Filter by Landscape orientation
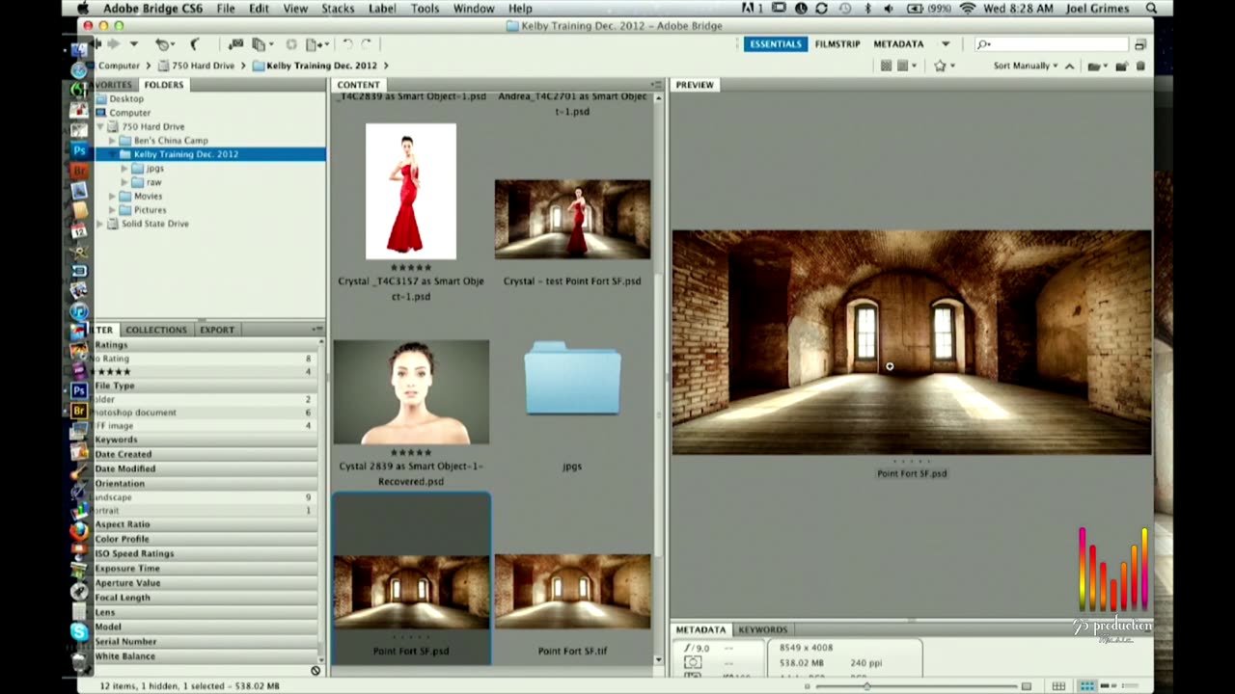1235x694 pixels. 205,497
